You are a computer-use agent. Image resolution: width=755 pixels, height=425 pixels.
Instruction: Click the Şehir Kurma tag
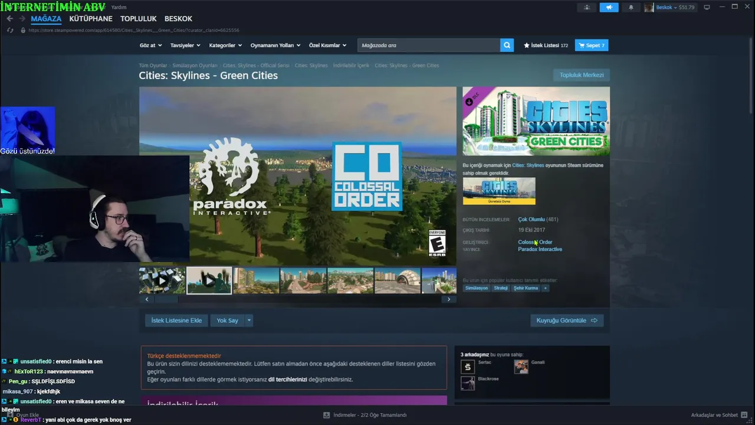click(x=526, y=288)
